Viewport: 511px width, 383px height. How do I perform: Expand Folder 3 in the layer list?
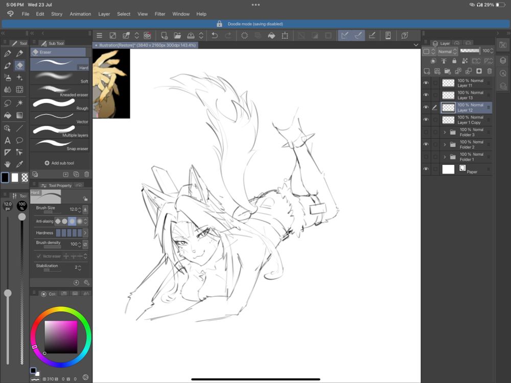(x=445, y=132)
